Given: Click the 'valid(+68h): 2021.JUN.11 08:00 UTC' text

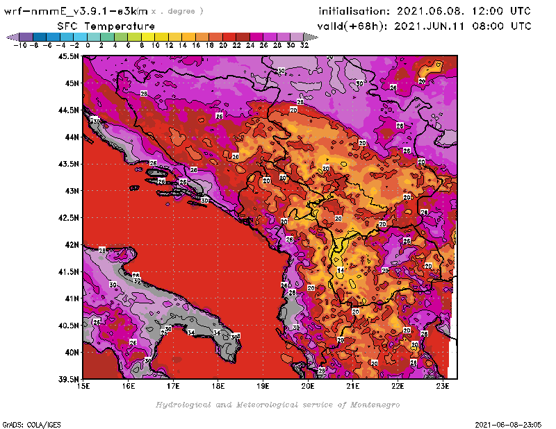Looking at the screenshot, I should [425, 26].
